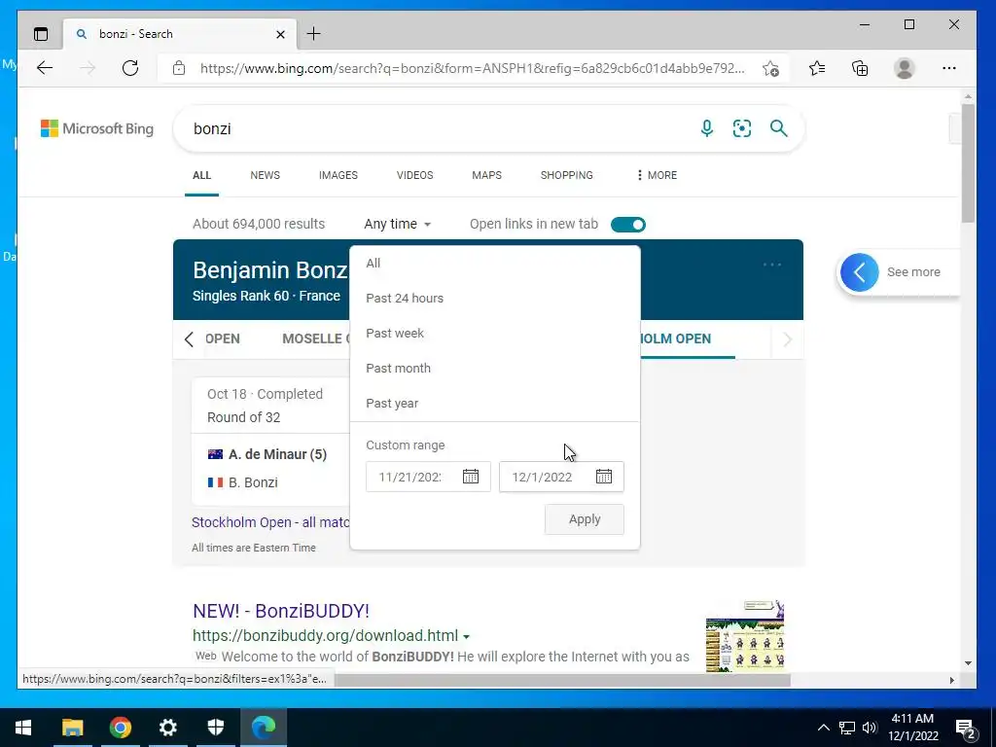Open the start date calendar picker icon
Viewport: 996px width, 747px height.
click(x=471, y=477)
